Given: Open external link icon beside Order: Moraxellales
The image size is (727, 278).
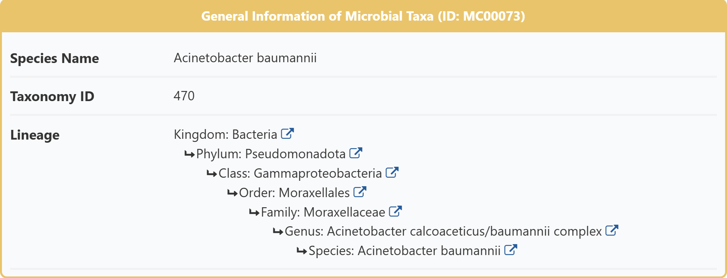Looking at the screenshot, I should click(x=360, y=192).
